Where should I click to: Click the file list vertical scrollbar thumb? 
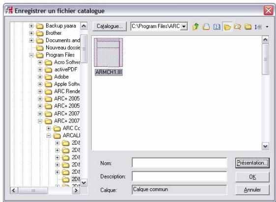[265, 59]
